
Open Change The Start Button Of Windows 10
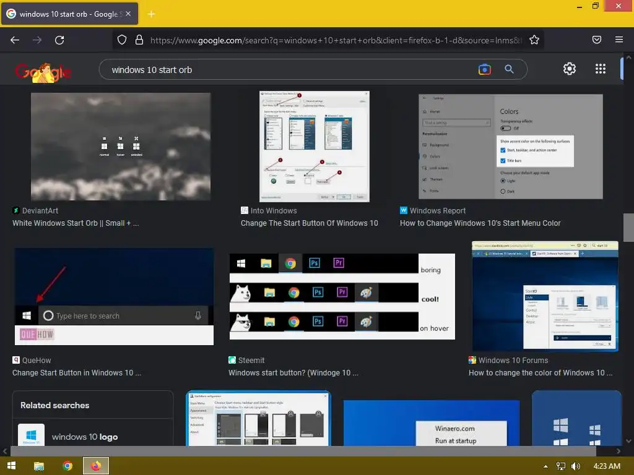click(310, 223)
